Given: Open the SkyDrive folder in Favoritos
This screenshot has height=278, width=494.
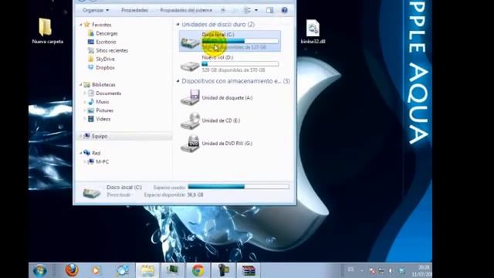Looking at the screenshot, I should point(105,59).
